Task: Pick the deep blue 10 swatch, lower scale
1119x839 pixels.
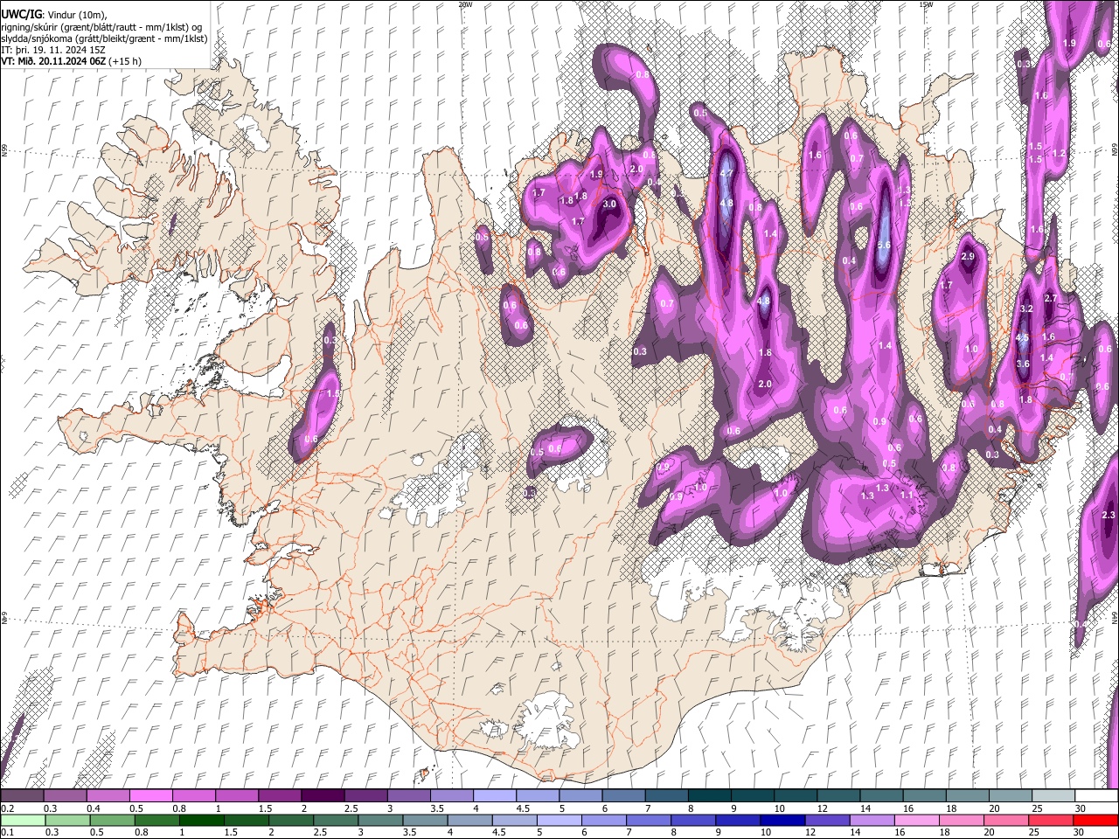Action: click(782, 820)
